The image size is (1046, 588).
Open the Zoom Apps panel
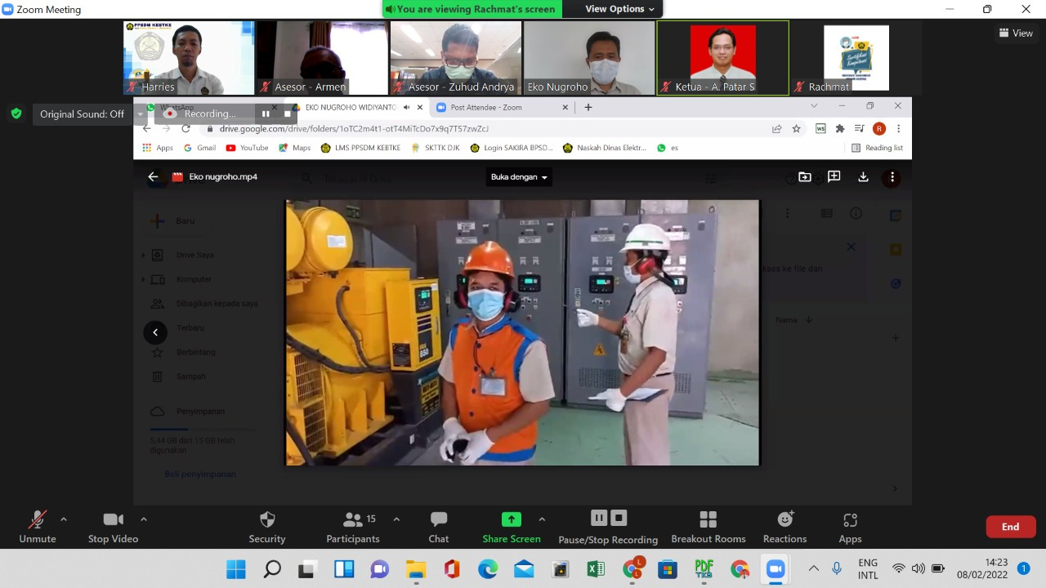pos(850,528)
